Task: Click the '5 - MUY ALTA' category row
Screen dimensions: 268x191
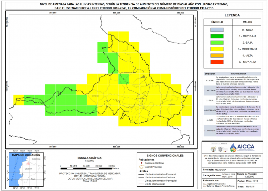Action: 232,131
